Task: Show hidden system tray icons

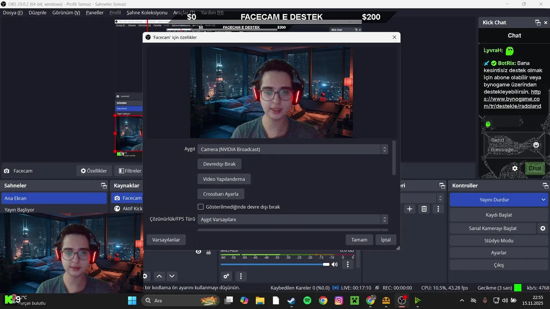Action: pyautogui.click(x=462, y=300)
